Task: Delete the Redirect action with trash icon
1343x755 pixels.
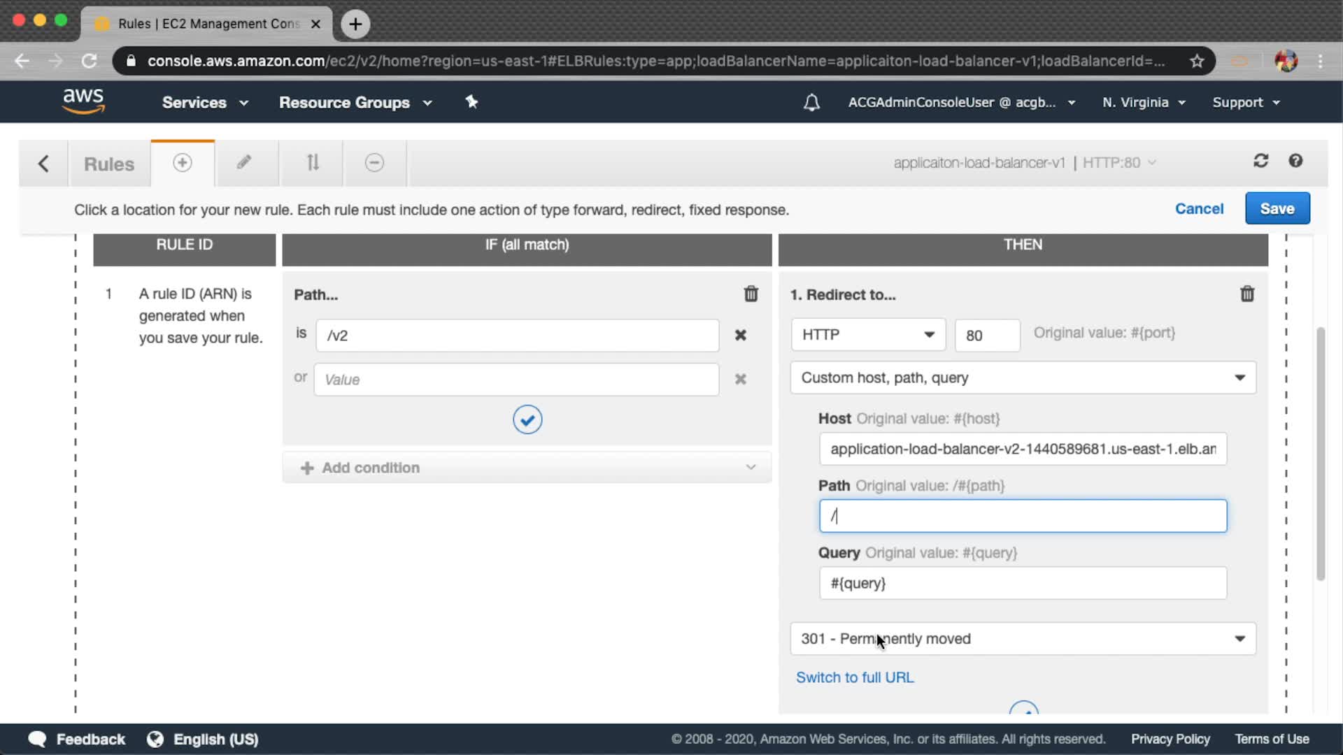Action: pyautogui.click(x=1246, y=294)
